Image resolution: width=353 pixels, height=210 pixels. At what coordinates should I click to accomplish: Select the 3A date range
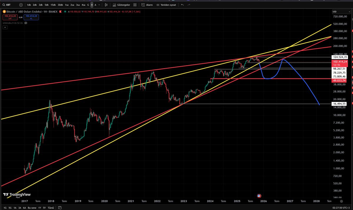coord(20,207)
